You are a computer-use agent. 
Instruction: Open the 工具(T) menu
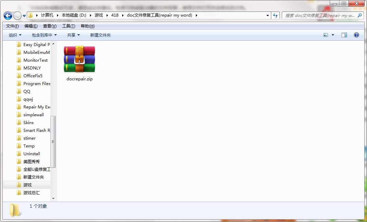click(x=69, y=26)
